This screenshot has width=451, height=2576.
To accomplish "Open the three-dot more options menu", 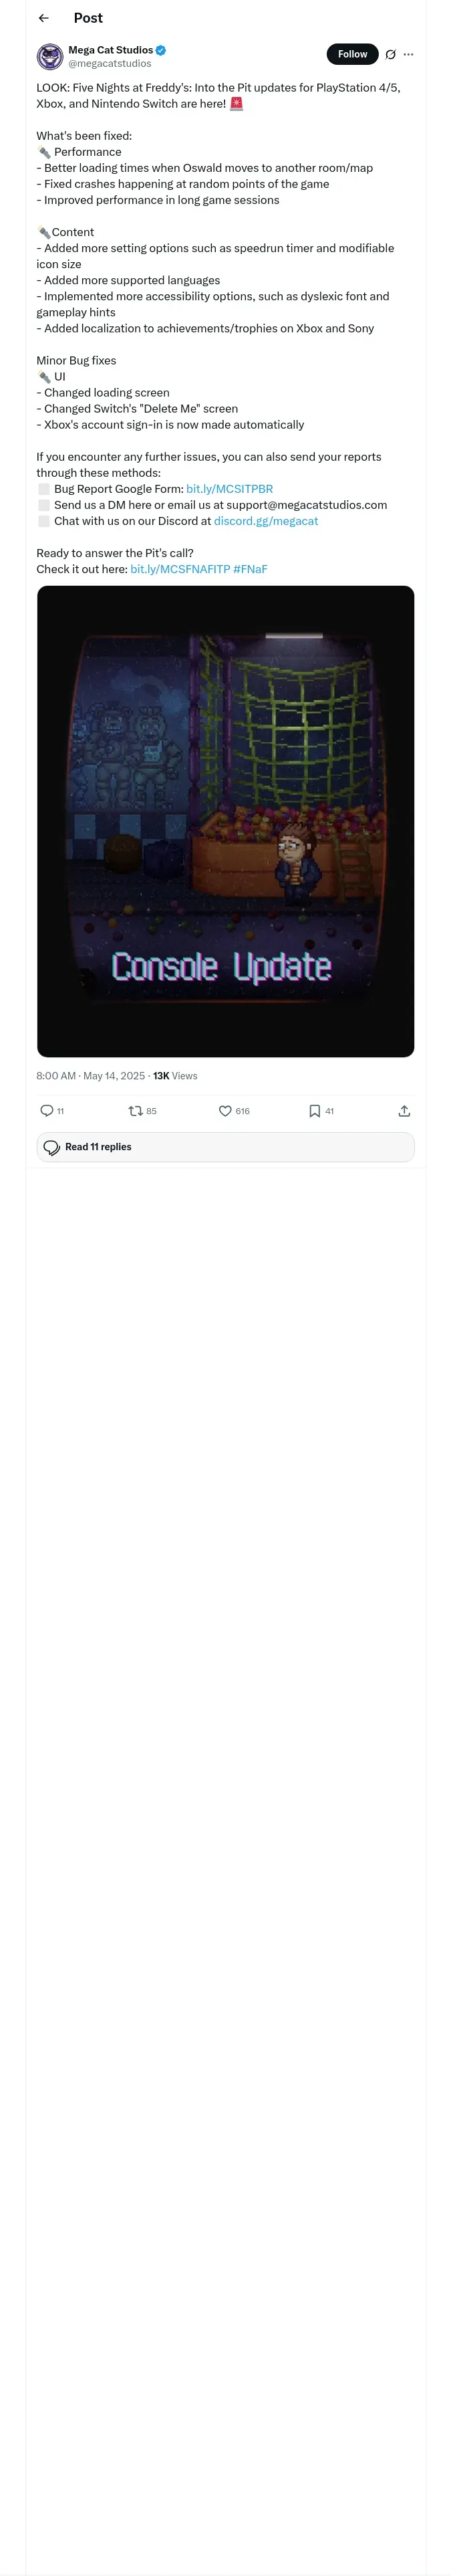I will [x=408, y=54].
